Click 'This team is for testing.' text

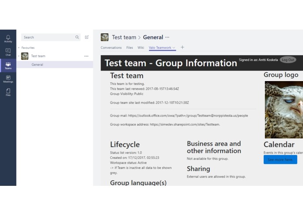(127, 84)
